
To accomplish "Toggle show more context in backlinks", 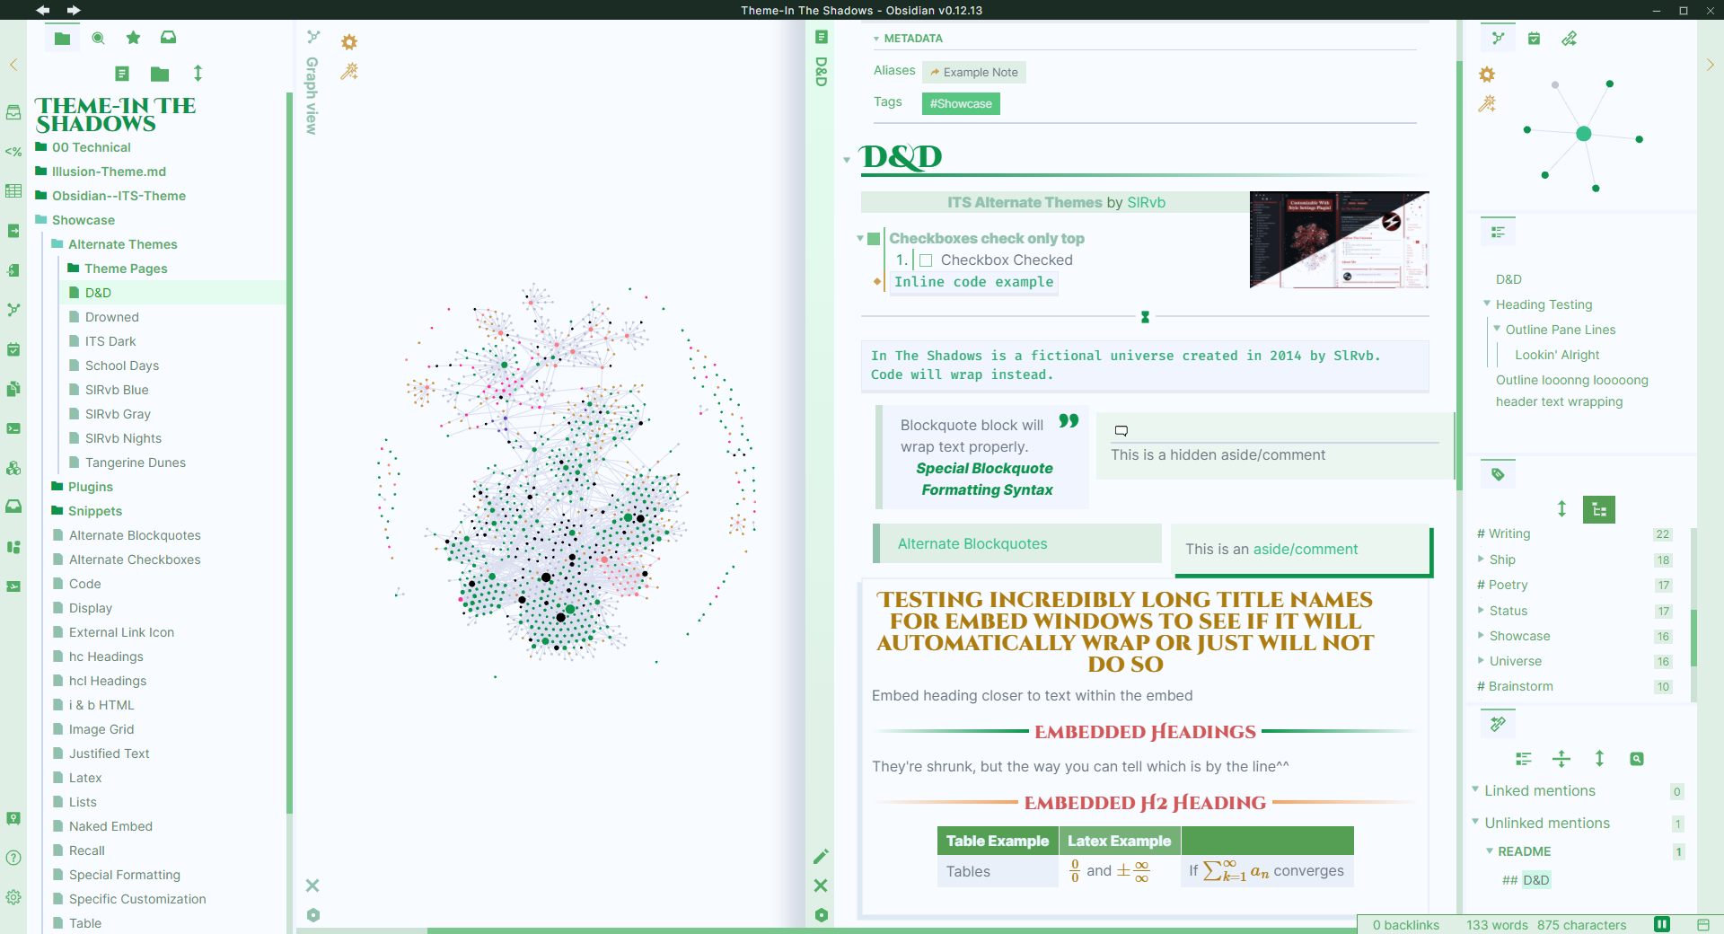I will tap(1561, 759).
